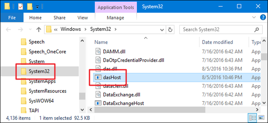268x123 pixels.
Task: Select the Application Tools contextual tab
Action: click(x=116, y=7)
